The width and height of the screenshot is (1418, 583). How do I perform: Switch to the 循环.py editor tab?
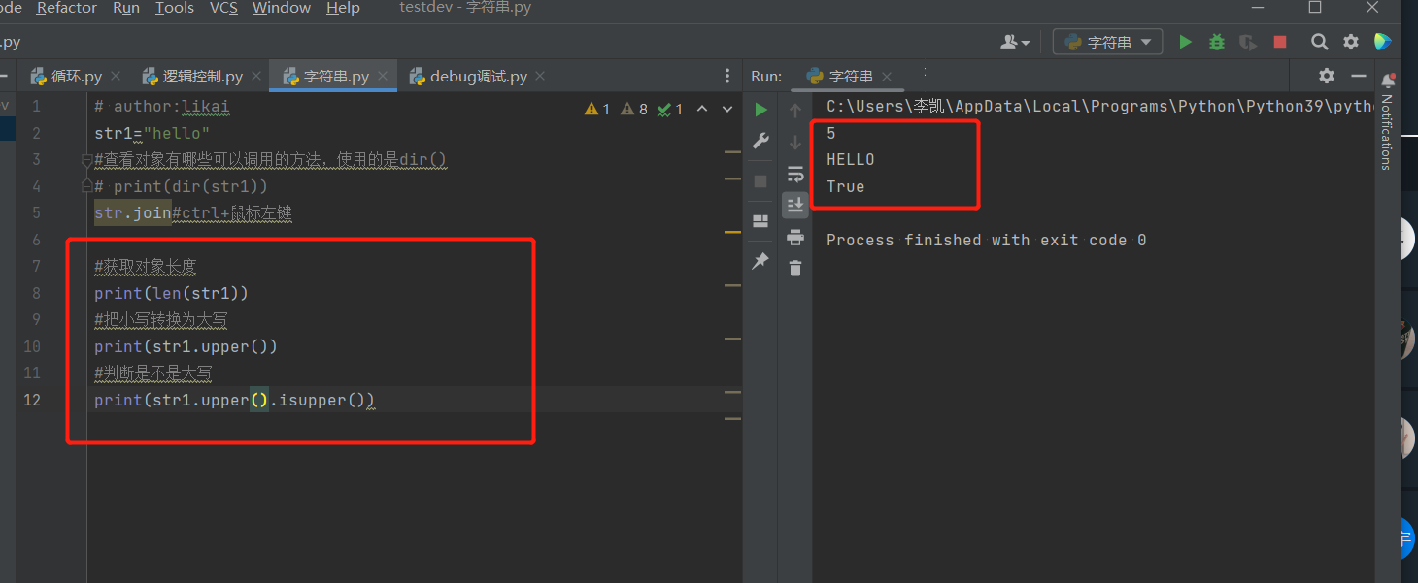(77, 76)
